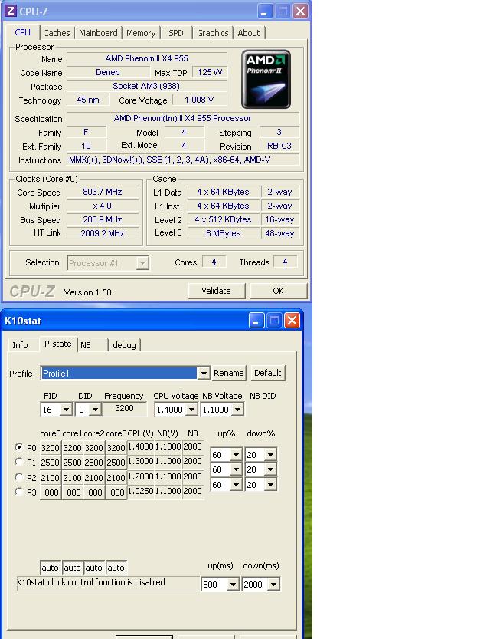Minimize the K10stat window
Screen dimensions: 490x639
point(256,321)
